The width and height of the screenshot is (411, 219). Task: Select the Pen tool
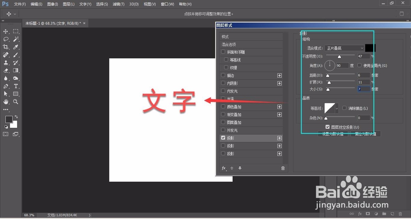(x=5, y=86)
